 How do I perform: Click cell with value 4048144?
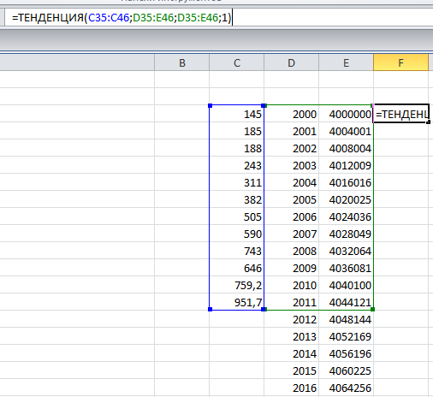pyautogui.click(x=346, y=319)
